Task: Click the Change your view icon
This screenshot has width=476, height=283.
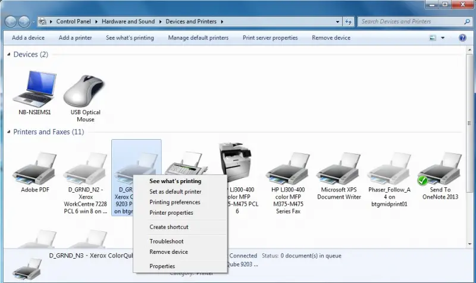Action: point(433,38)
